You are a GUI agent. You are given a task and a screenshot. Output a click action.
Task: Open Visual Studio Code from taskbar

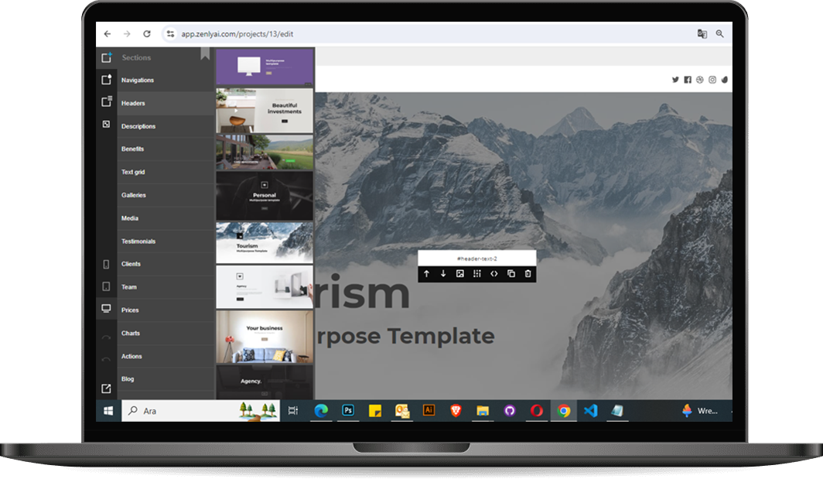[591, 411]
